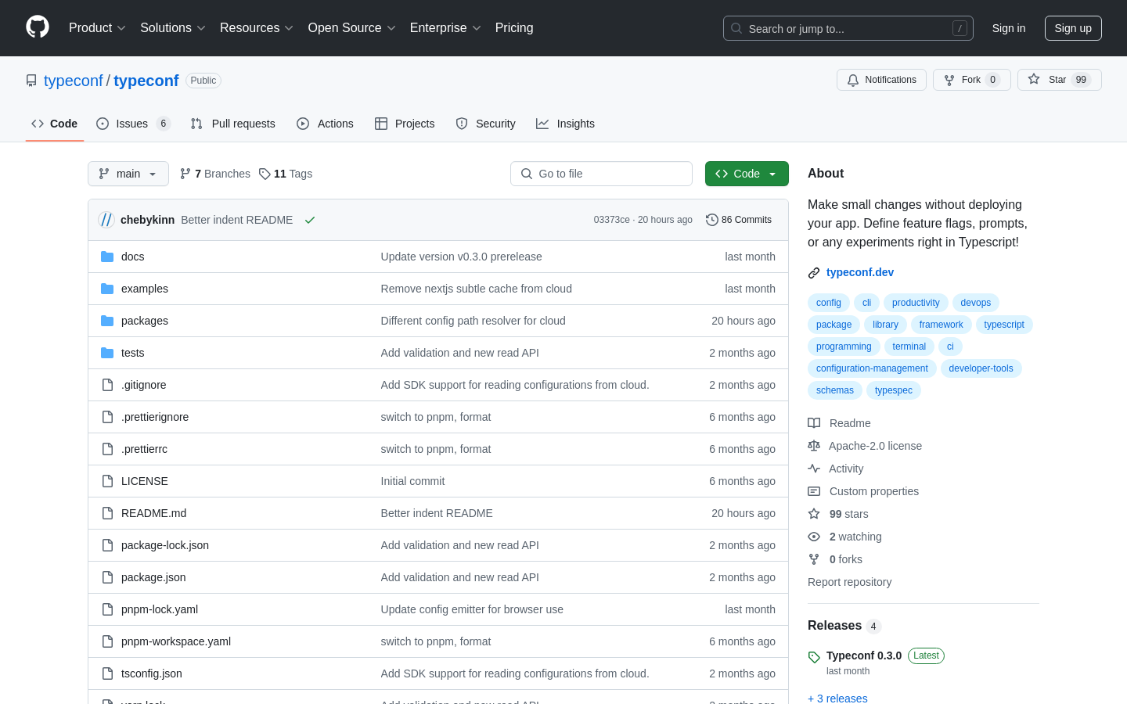1127x704 pixels.
Task: Click the GitHub logo icon
Action: pos(38,27)
